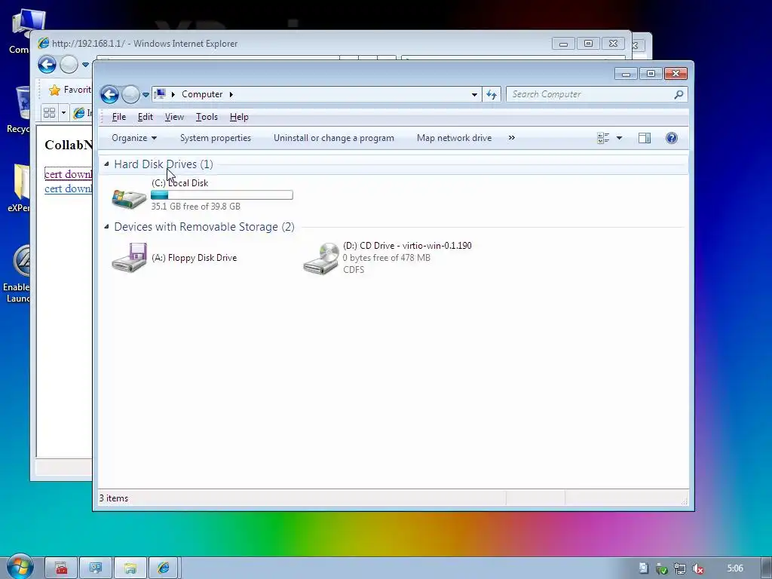
Task: Open the View menu
Action: [174, 117]
